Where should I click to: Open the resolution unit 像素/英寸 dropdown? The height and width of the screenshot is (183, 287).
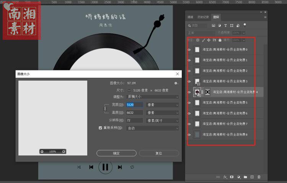(163, 121)
